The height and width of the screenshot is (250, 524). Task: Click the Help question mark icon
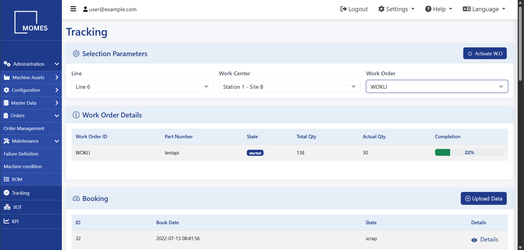tap(428, 9)
